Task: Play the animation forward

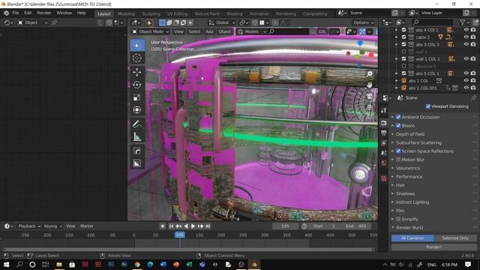Action: point(193,226)
